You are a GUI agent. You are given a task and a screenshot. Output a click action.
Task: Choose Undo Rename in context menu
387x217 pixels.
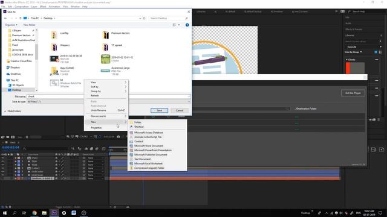click(106, 110)
